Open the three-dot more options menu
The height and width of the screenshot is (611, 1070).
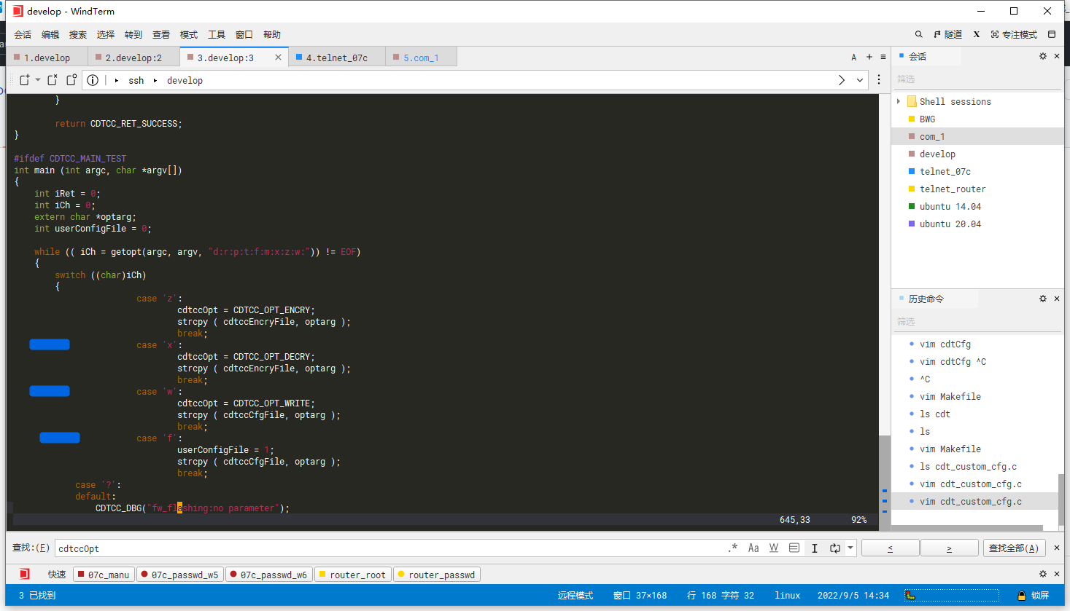click(879, 80)
